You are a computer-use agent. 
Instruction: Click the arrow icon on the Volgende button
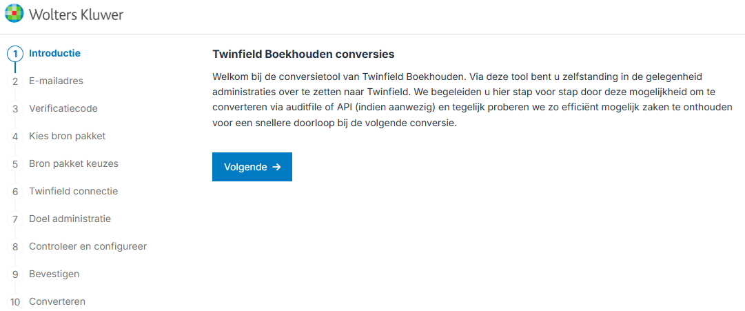point(276,167)
